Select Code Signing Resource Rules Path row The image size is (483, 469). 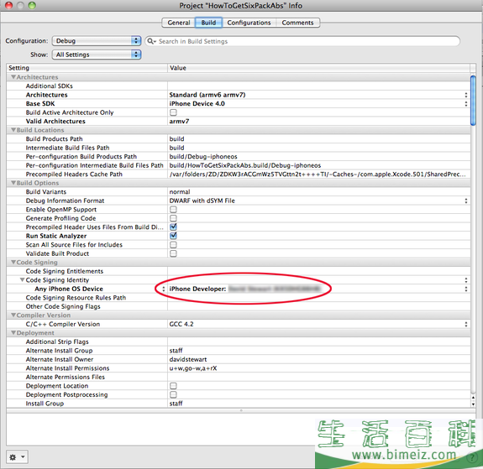coord(239,298)
